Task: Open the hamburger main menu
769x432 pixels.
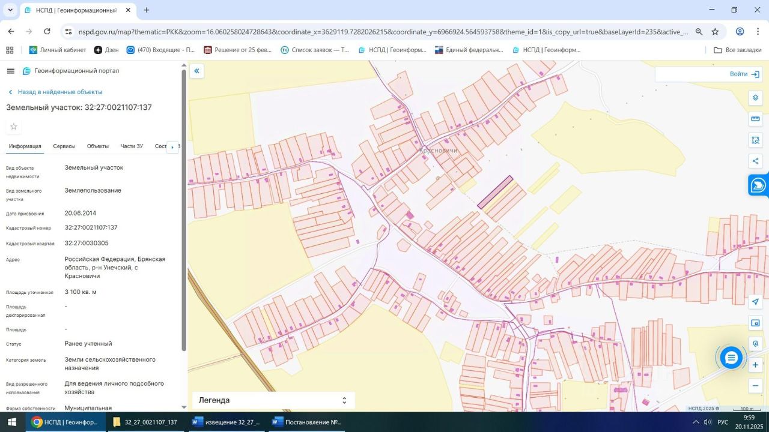Action: 10,71
